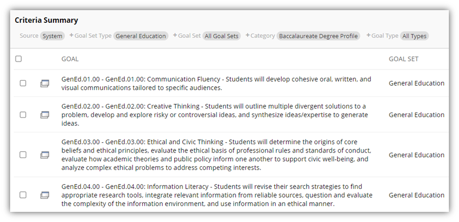Open the All Goal Sets filter pill

(221, 36)
